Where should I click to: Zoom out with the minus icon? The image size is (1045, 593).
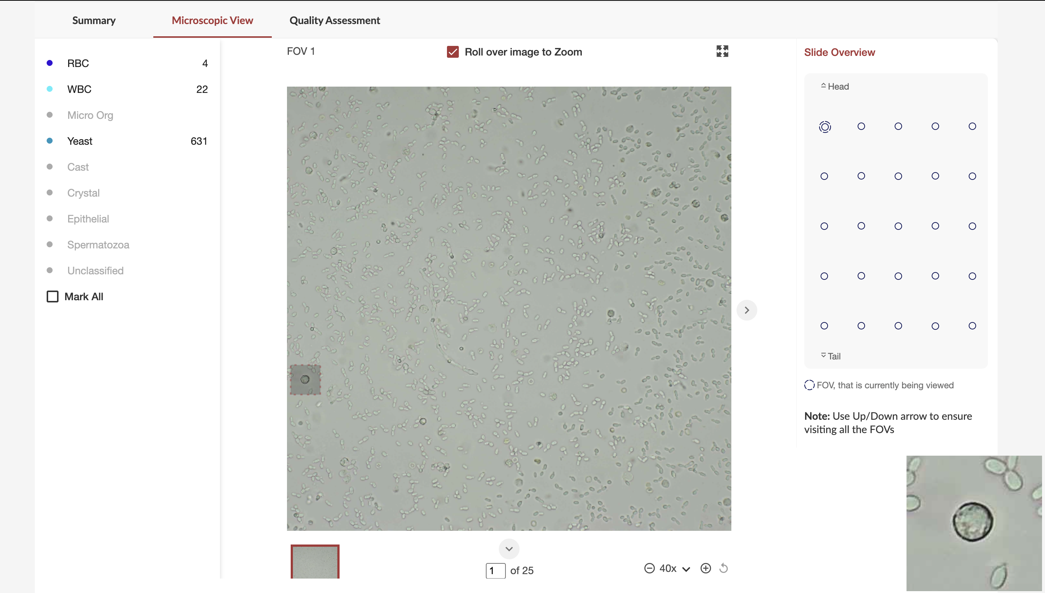[650, 568]
